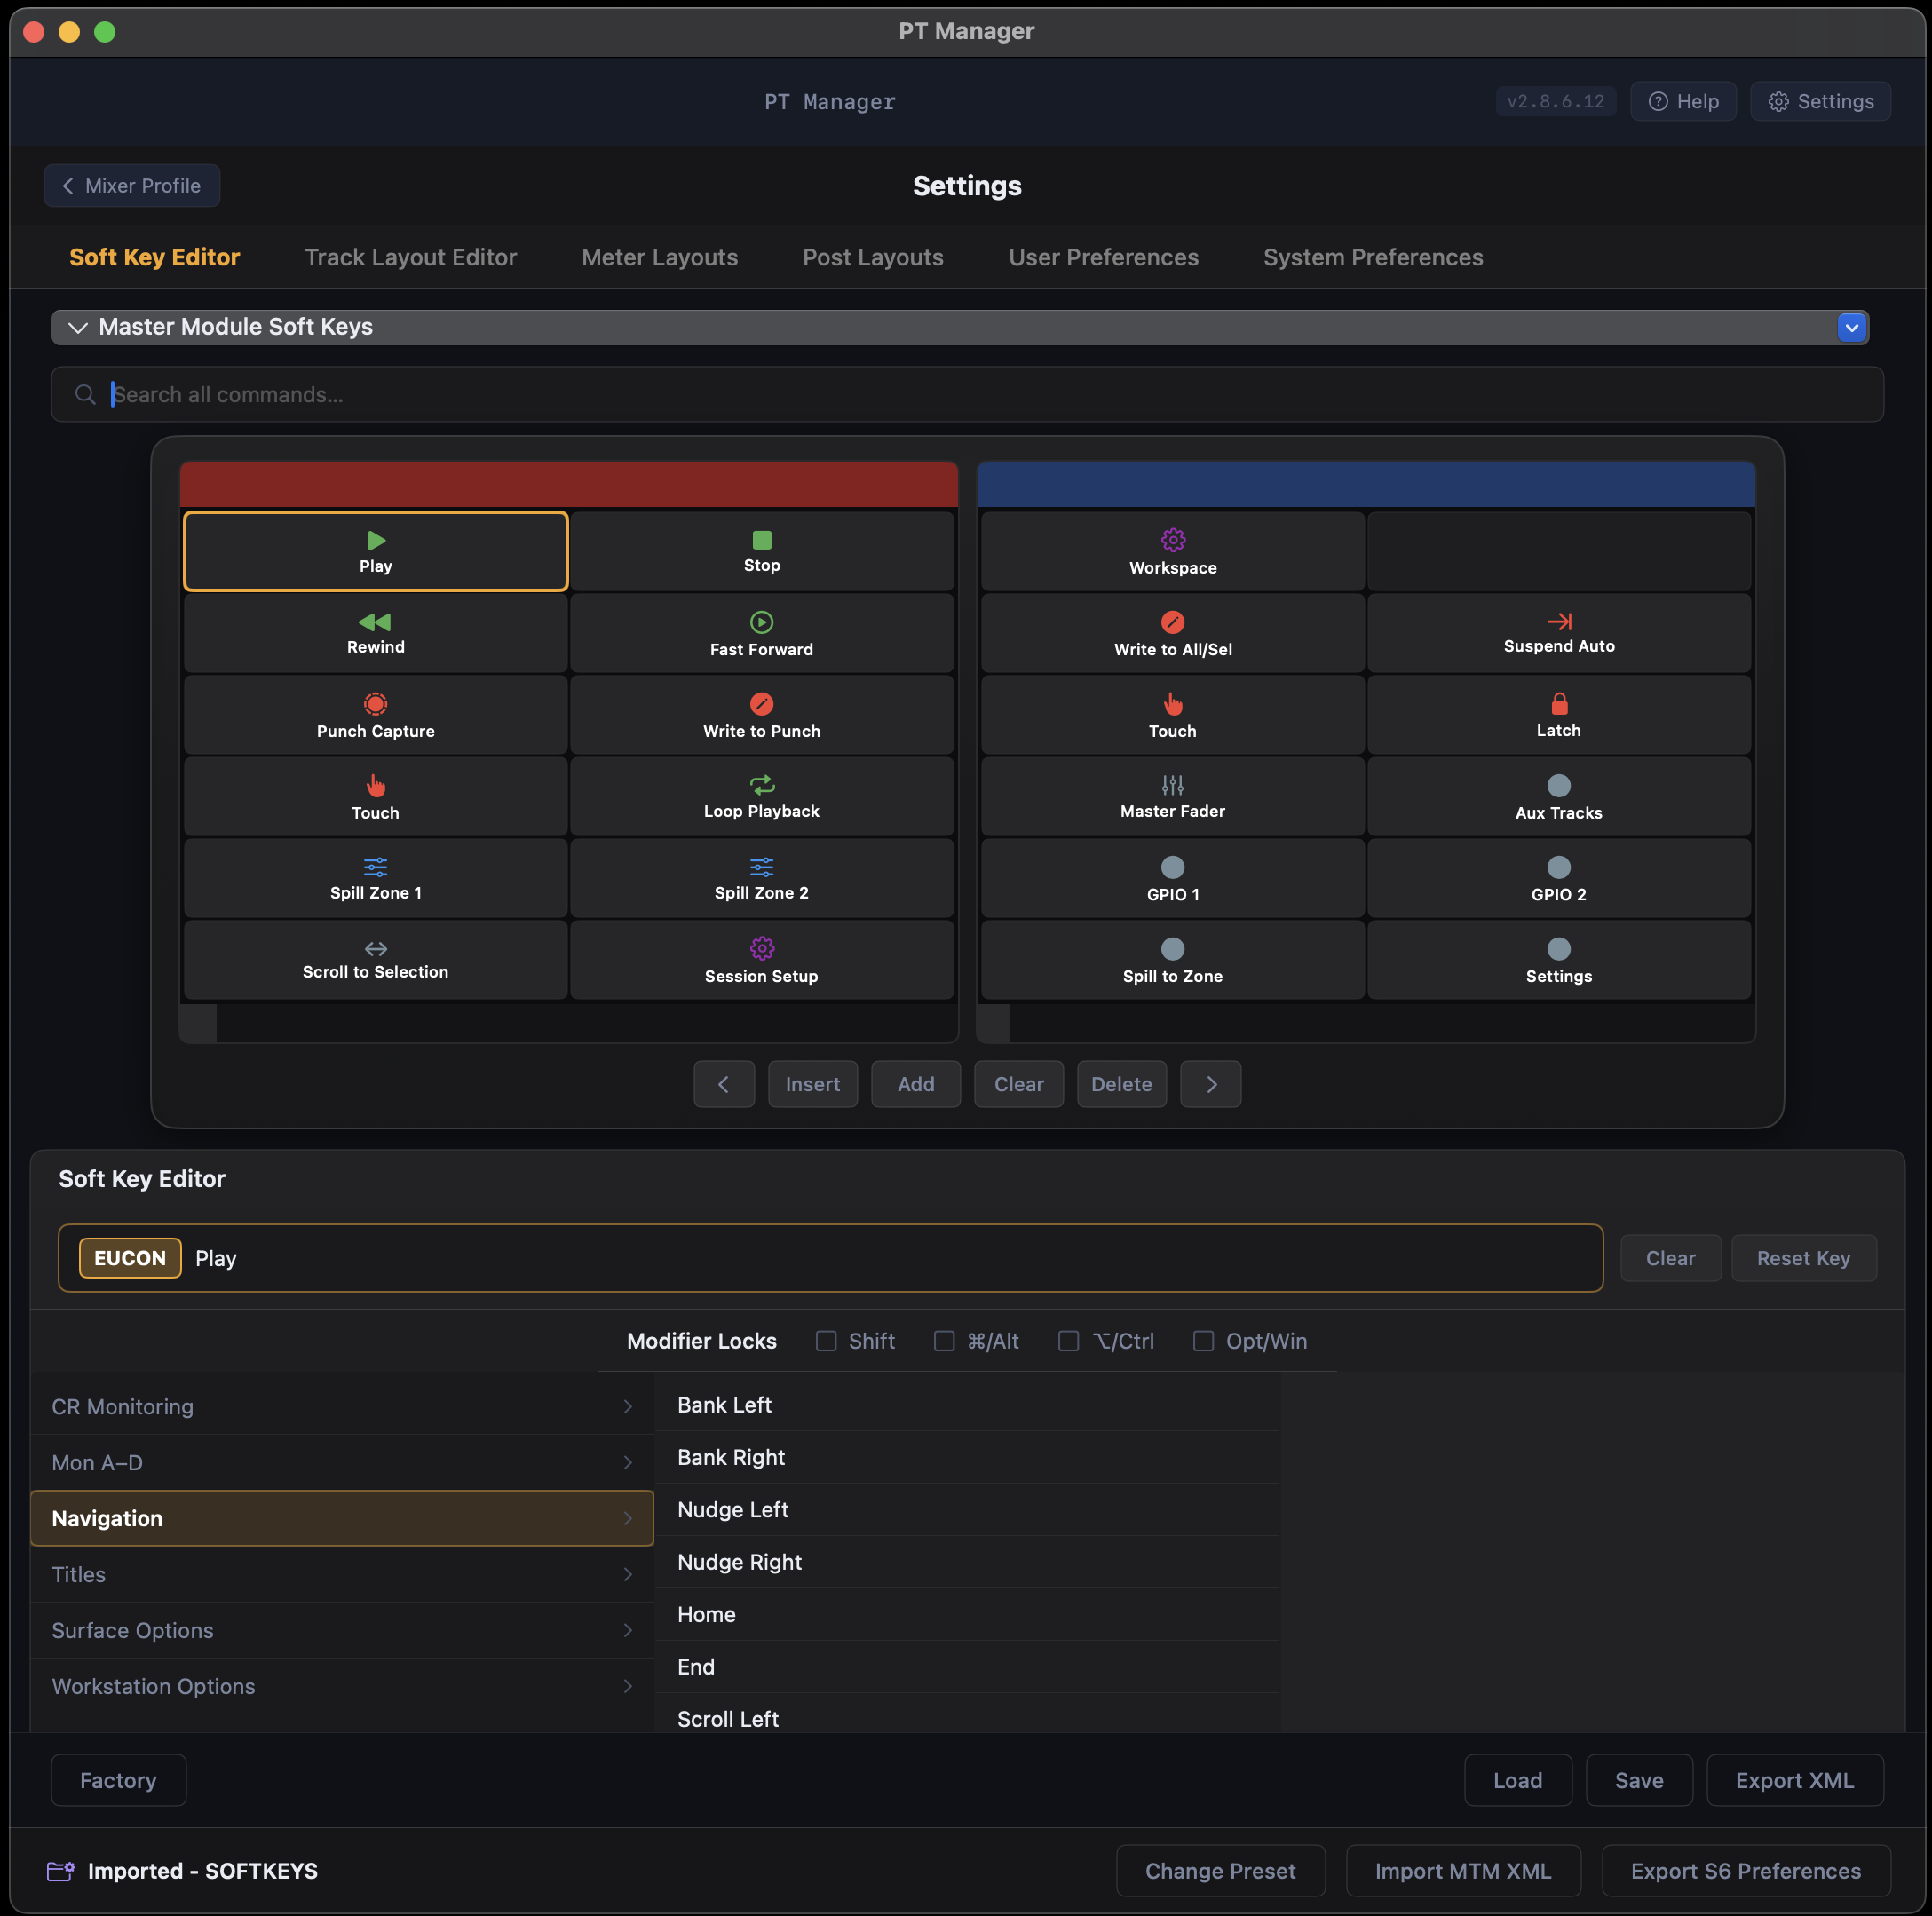1932x1916 pixels.
Task: Click the Import MTM XML button
Action: (x=1462, y=1871)
